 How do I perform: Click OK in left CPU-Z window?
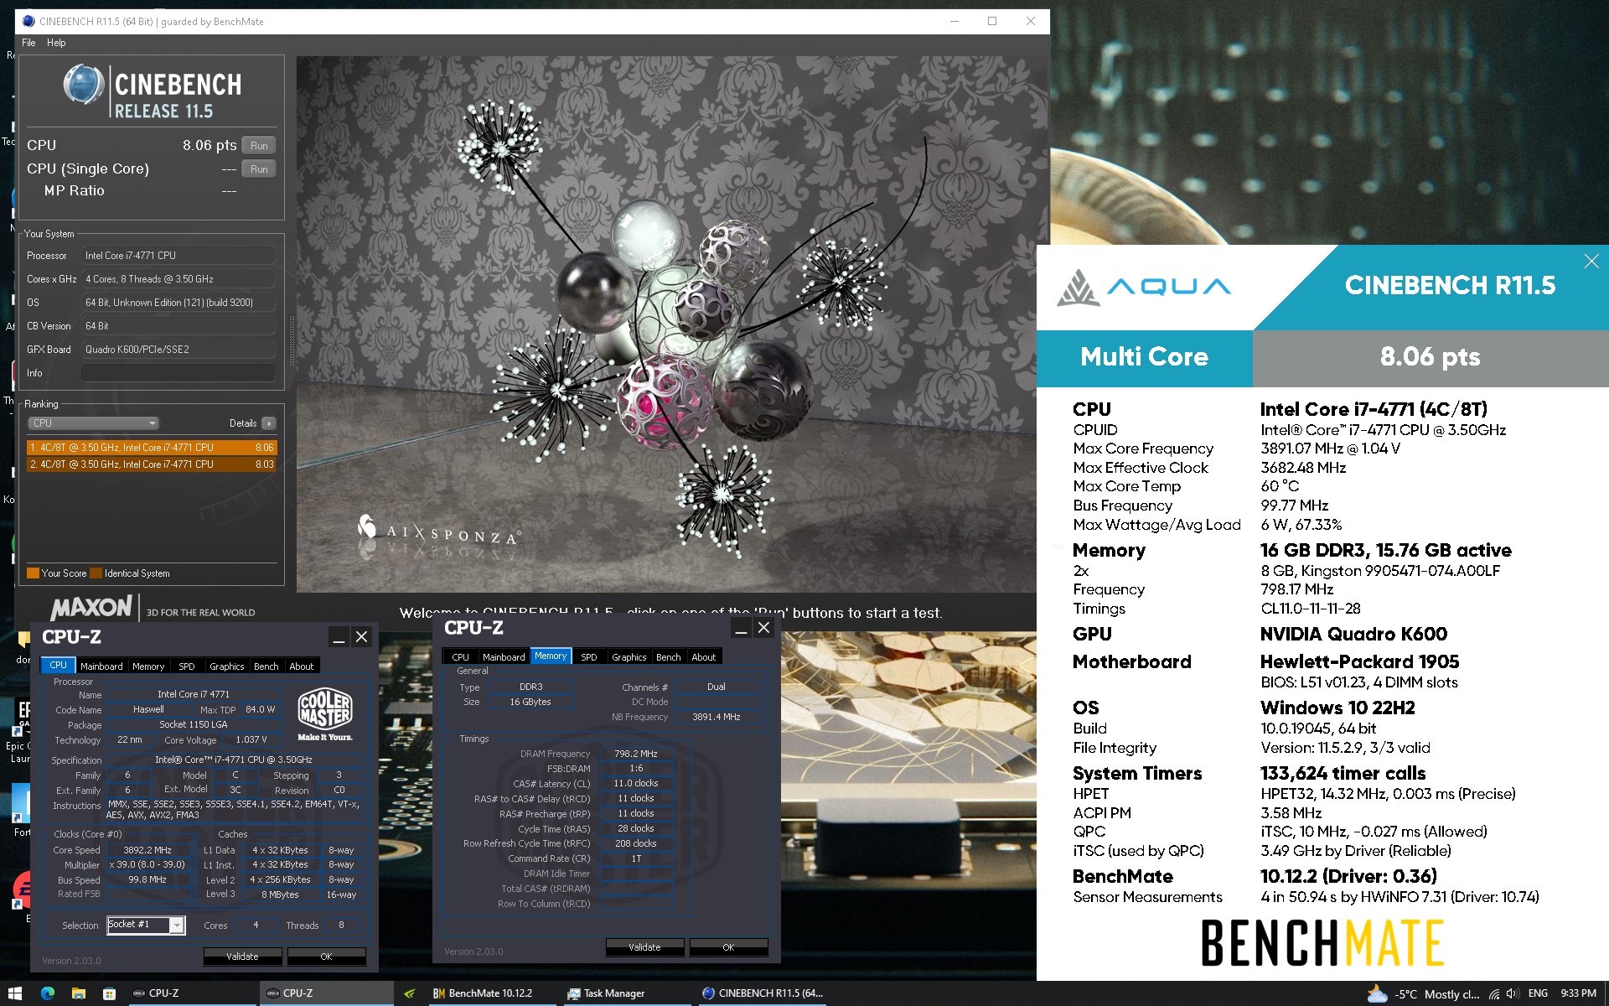326,957
